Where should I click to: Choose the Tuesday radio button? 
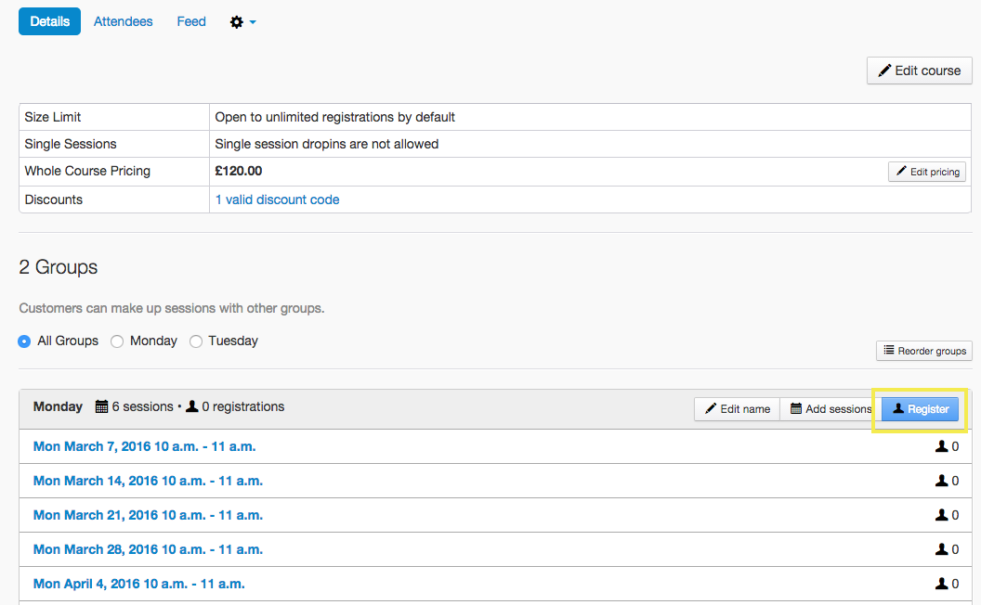196,341
